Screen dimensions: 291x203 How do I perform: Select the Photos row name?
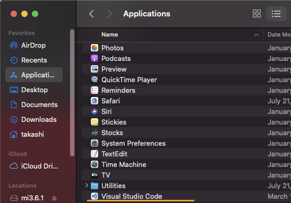[x=113, y=48]
